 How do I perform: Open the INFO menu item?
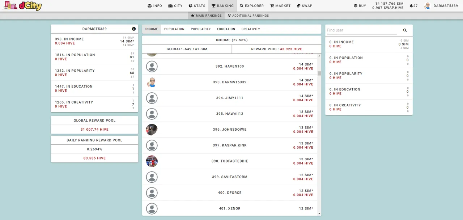[155, 6]
